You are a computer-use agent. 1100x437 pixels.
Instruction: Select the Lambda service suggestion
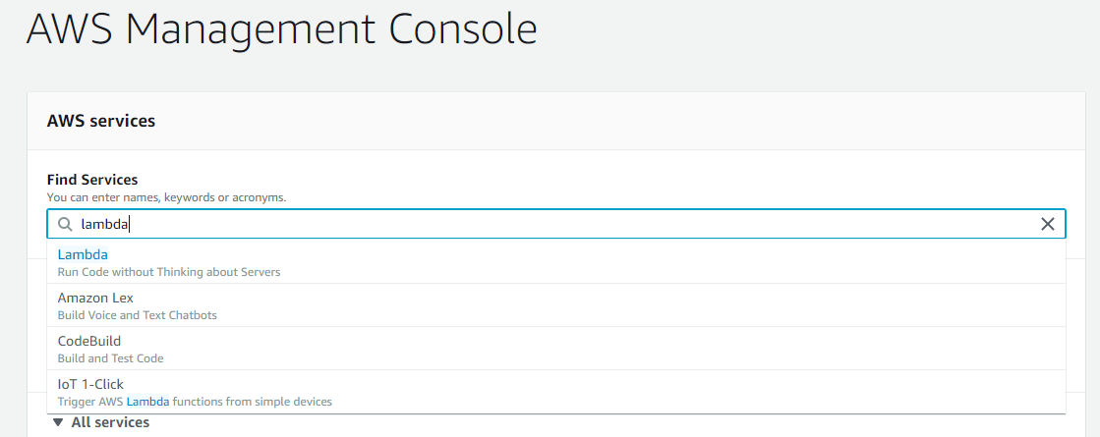click(83, 255)
